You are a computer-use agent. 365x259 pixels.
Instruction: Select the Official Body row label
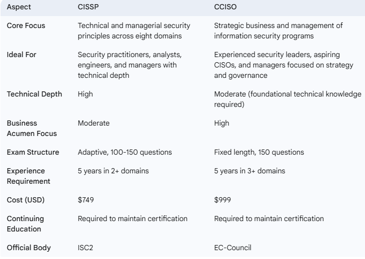point(27,248)
